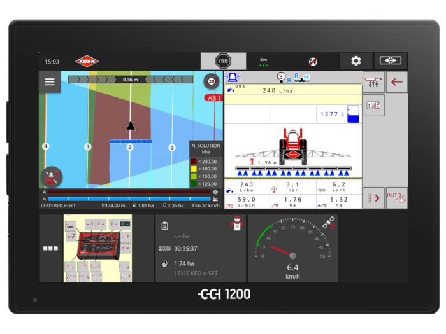
Task: Tap light green legend swatch below 150.00
Action: pos(194,176)
